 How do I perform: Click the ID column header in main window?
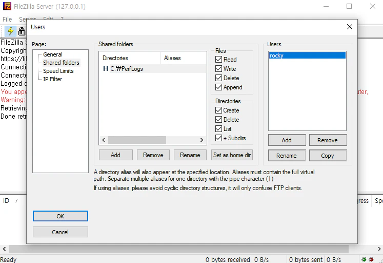[6, 201]
